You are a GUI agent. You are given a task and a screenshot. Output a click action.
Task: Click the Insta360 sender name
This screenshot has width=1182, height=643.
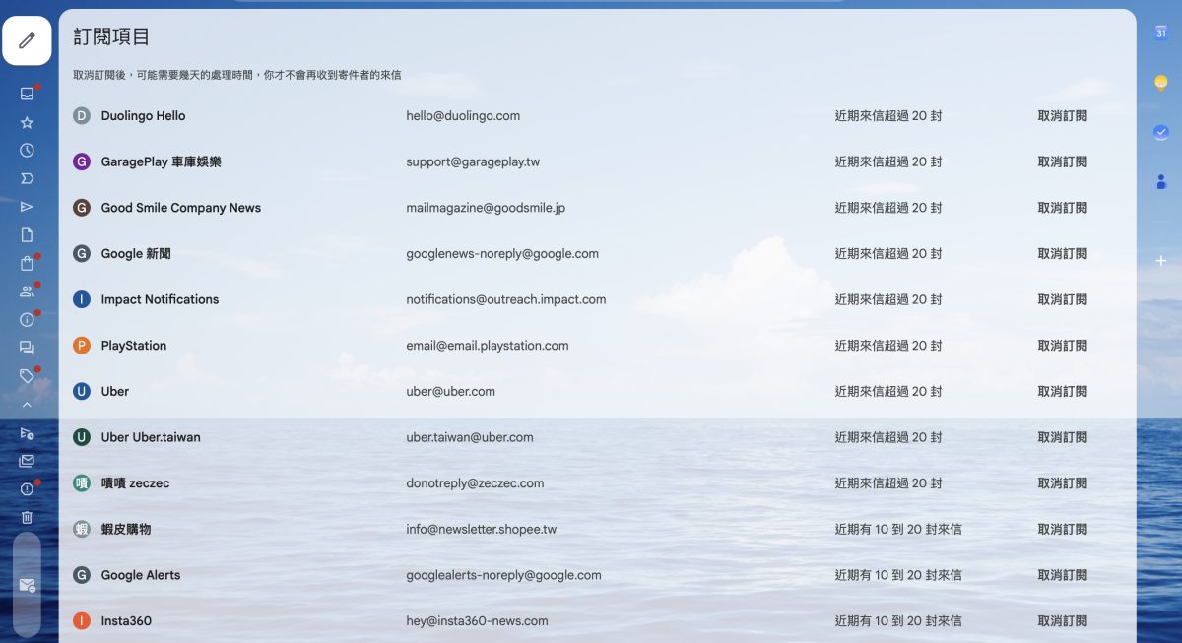126,621
